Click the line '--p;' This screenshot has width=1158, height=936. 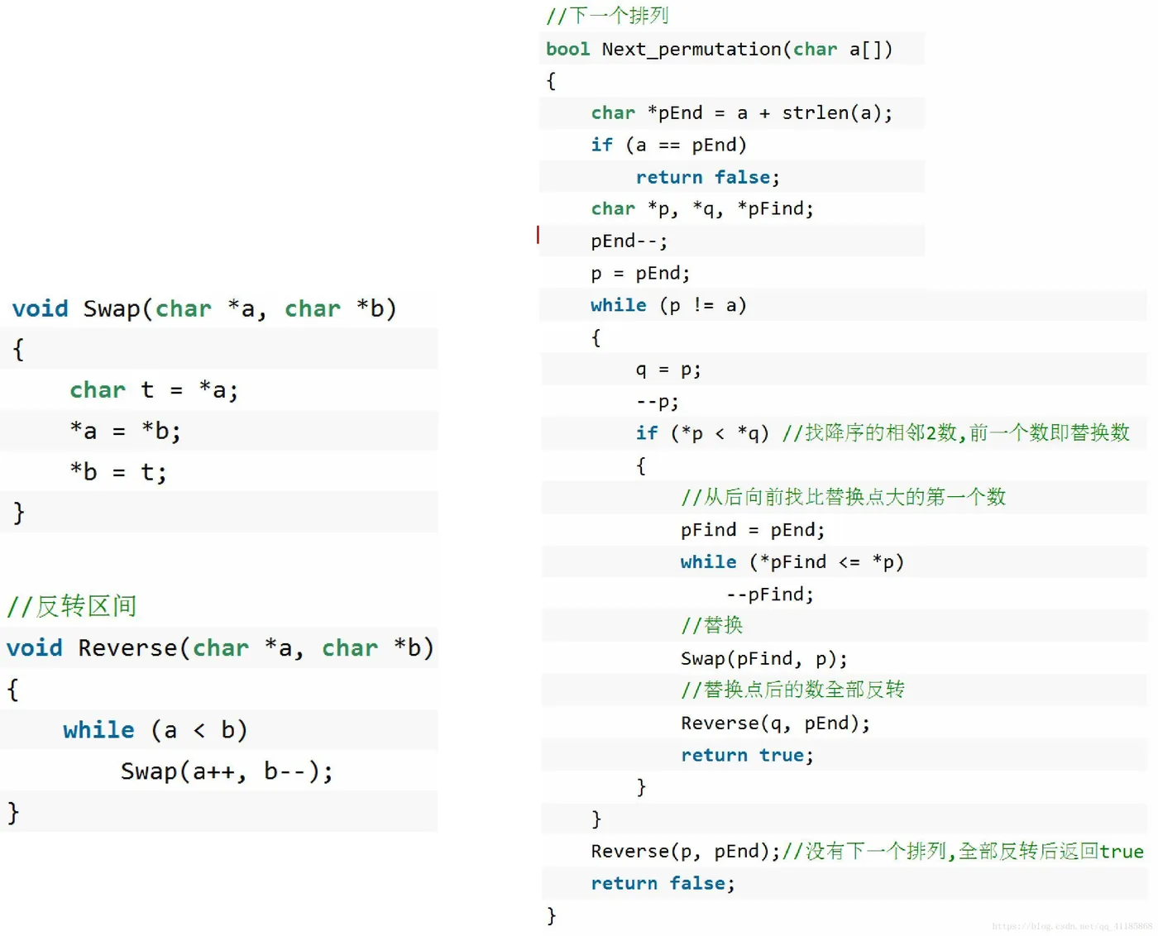tap(658, 402)
